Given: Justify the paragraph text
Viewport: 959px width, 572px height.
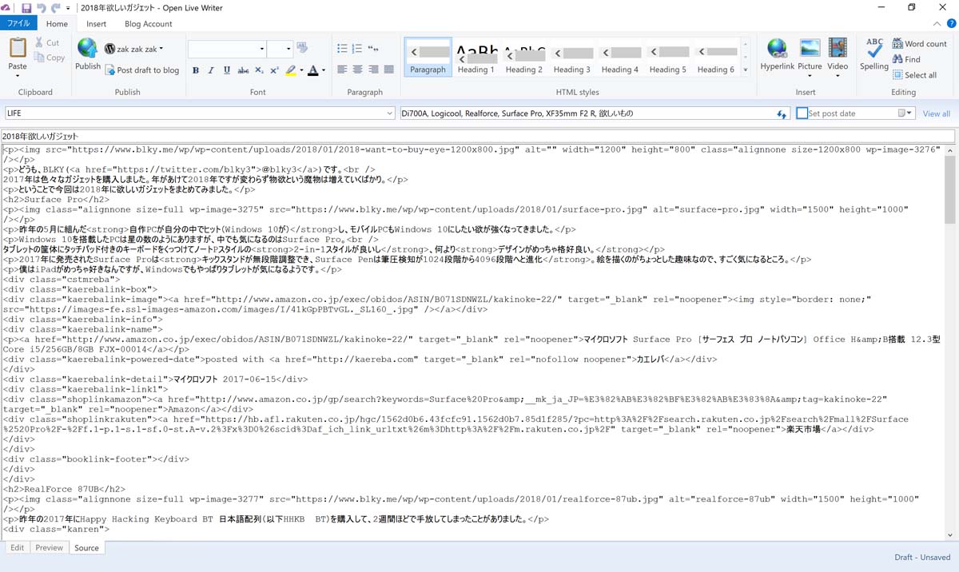Looking at the screenshot, I should coord(389,70).
